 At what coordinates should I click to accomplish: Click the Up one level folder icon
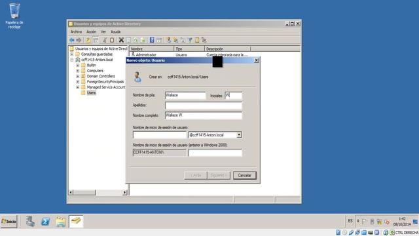[88, 40]
